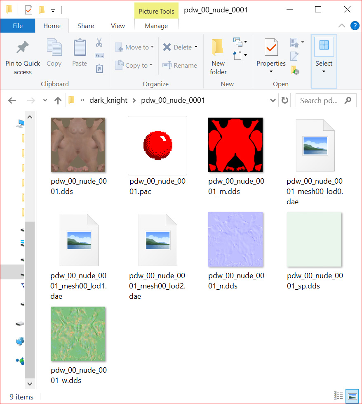Expand the Delete dropdown arrow

pos(196,47)
